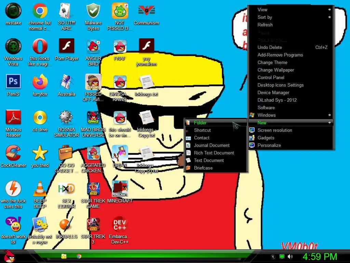The width and height of the screenshot is (350, 263).
Task: Open the 'Windows Vista' recycle bin icon
Action: coord(13,46)
